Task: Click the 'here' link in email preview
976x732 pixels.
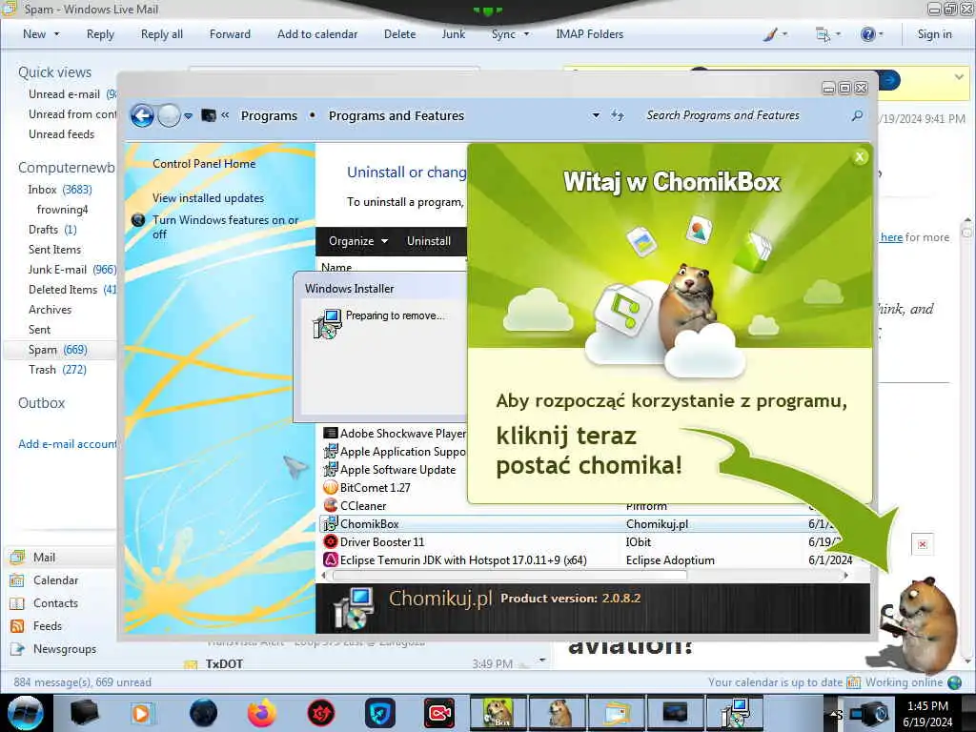Action: (891, 237)
